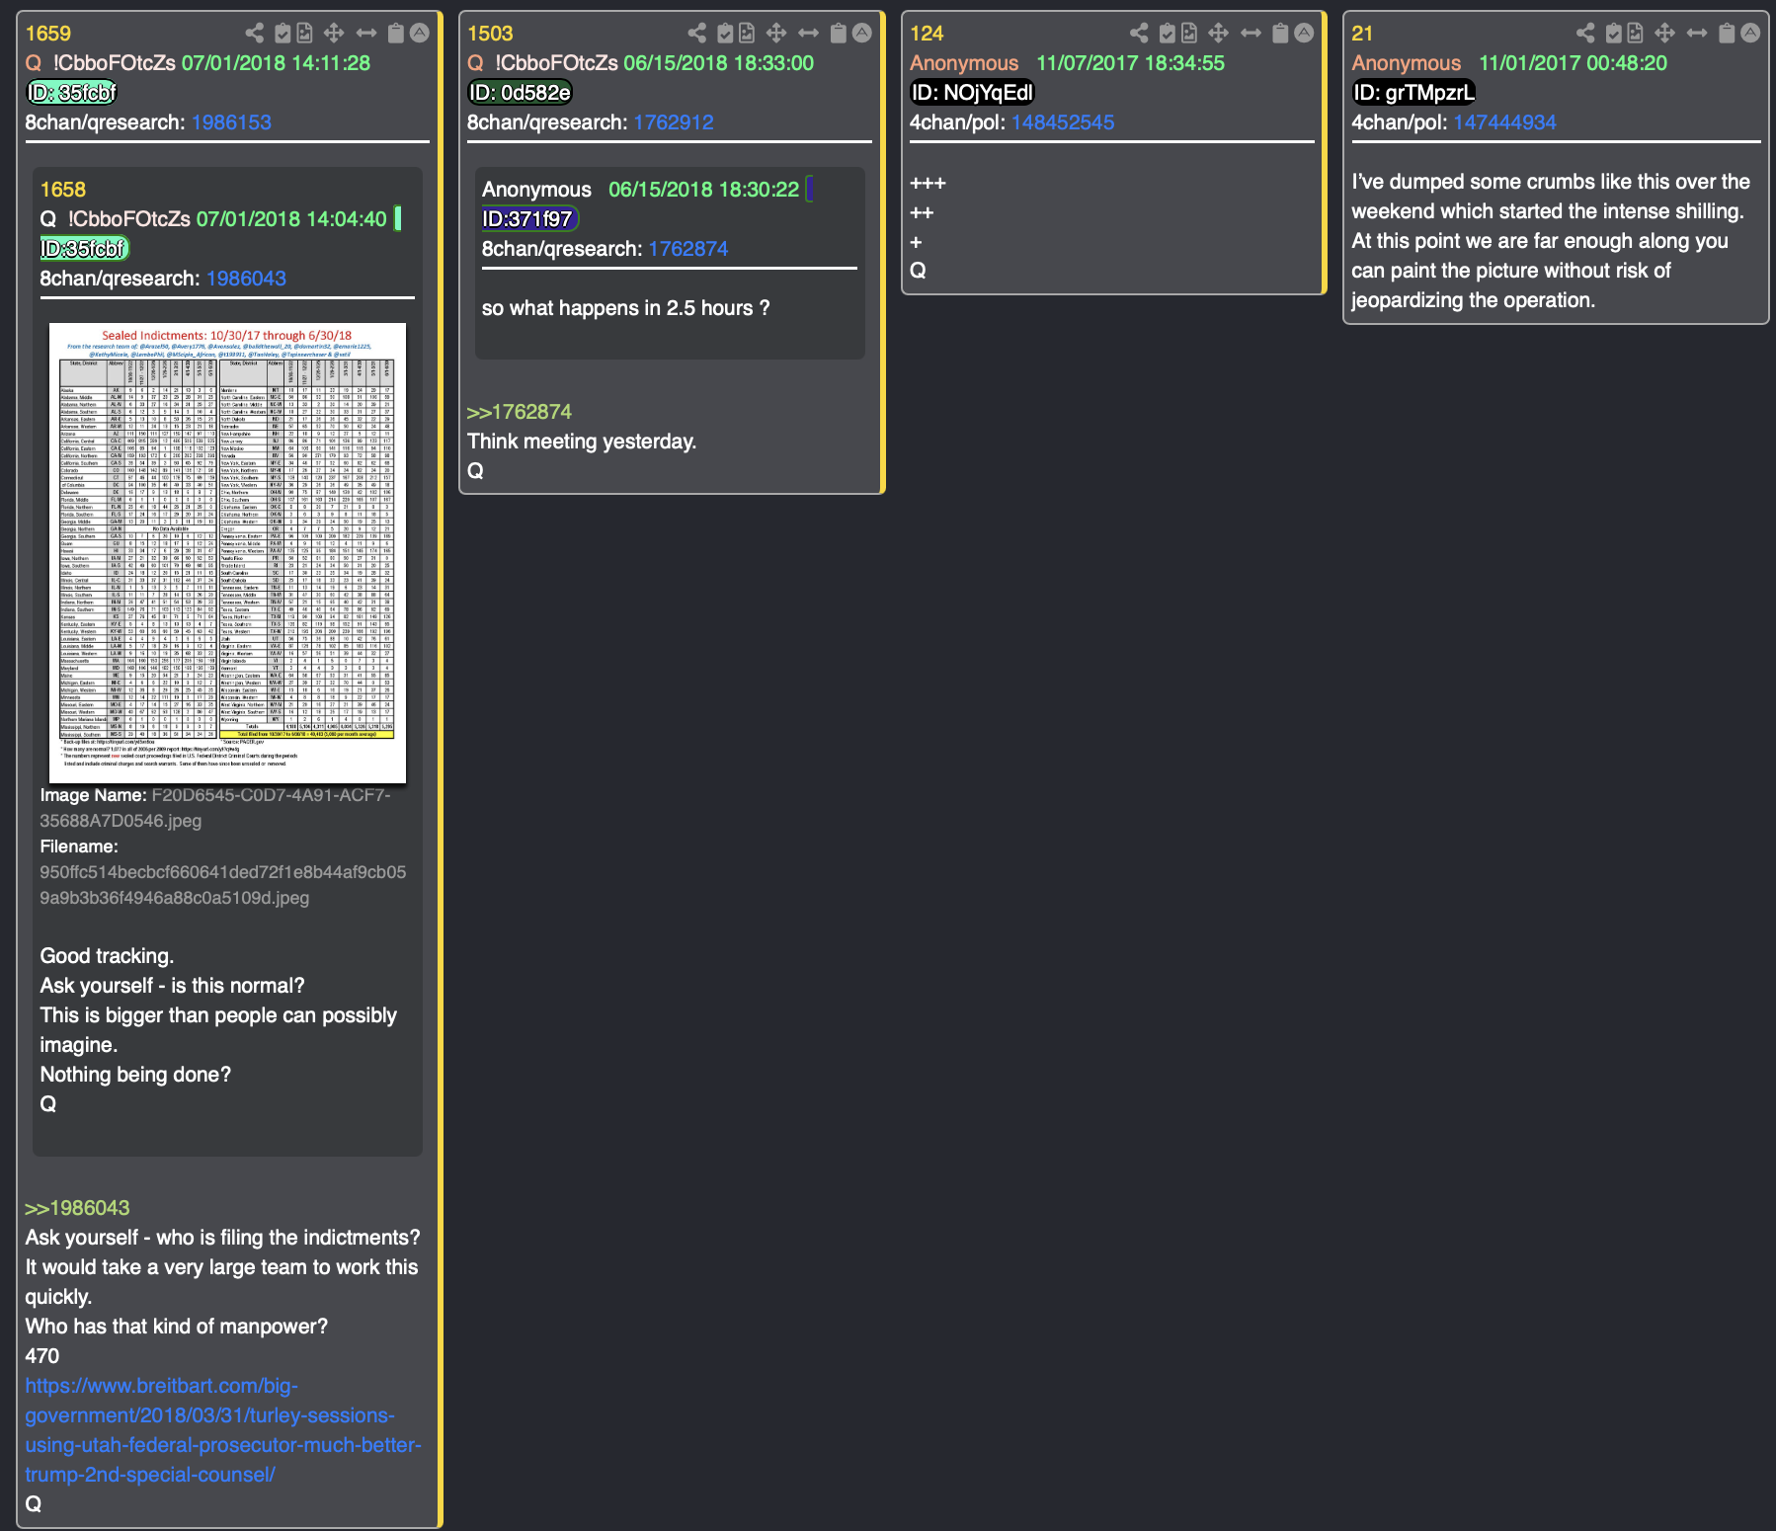Click clipboard-check icon on post 21
This screenshot has height=1531, width=1776.
click(1613, 34)
